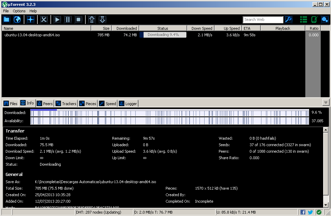Click the Add Torrent from URL globe icon
Image resolution: width=331 pixels, height=216 pixels.
(x=17, y=20)
